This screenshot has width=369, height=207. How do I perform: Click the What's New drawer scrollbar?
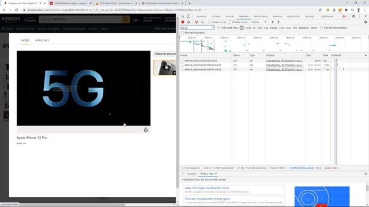coord(367,188)
